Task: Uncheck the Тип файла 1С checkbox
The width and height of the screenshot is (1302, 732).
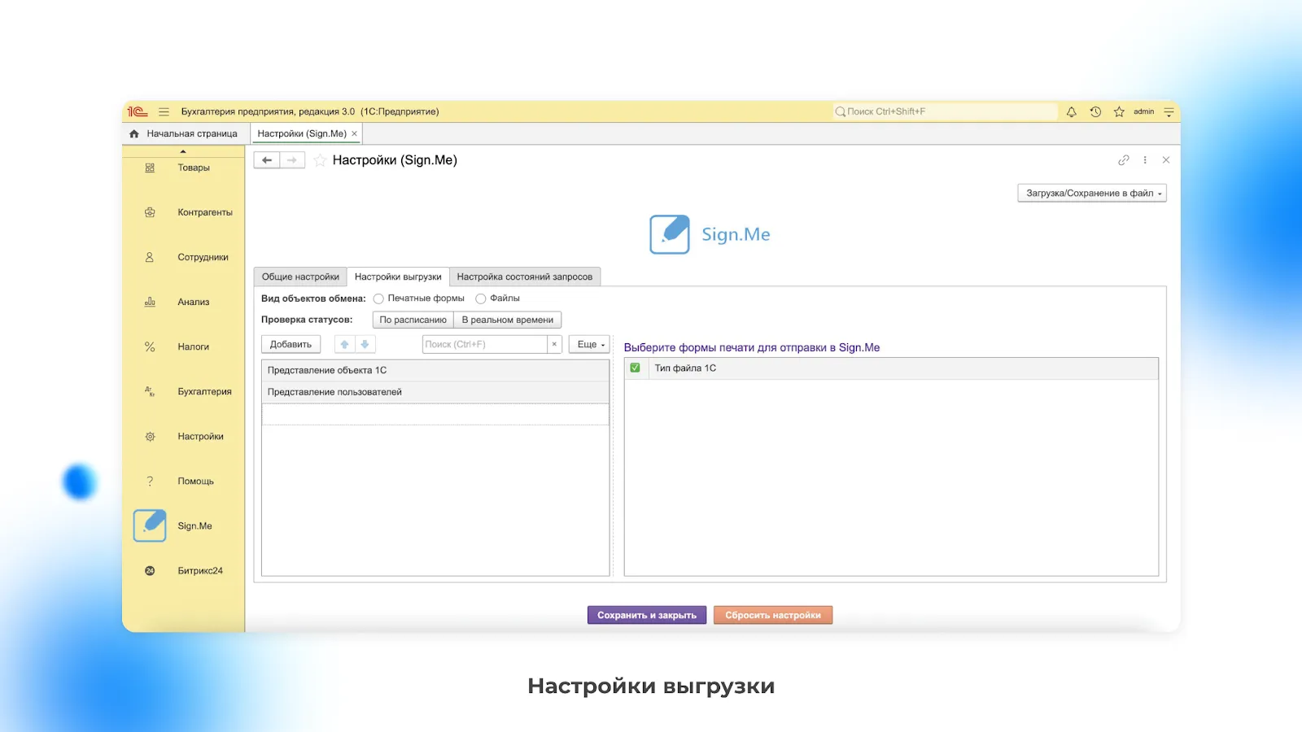Action: [x=636, y=368]
